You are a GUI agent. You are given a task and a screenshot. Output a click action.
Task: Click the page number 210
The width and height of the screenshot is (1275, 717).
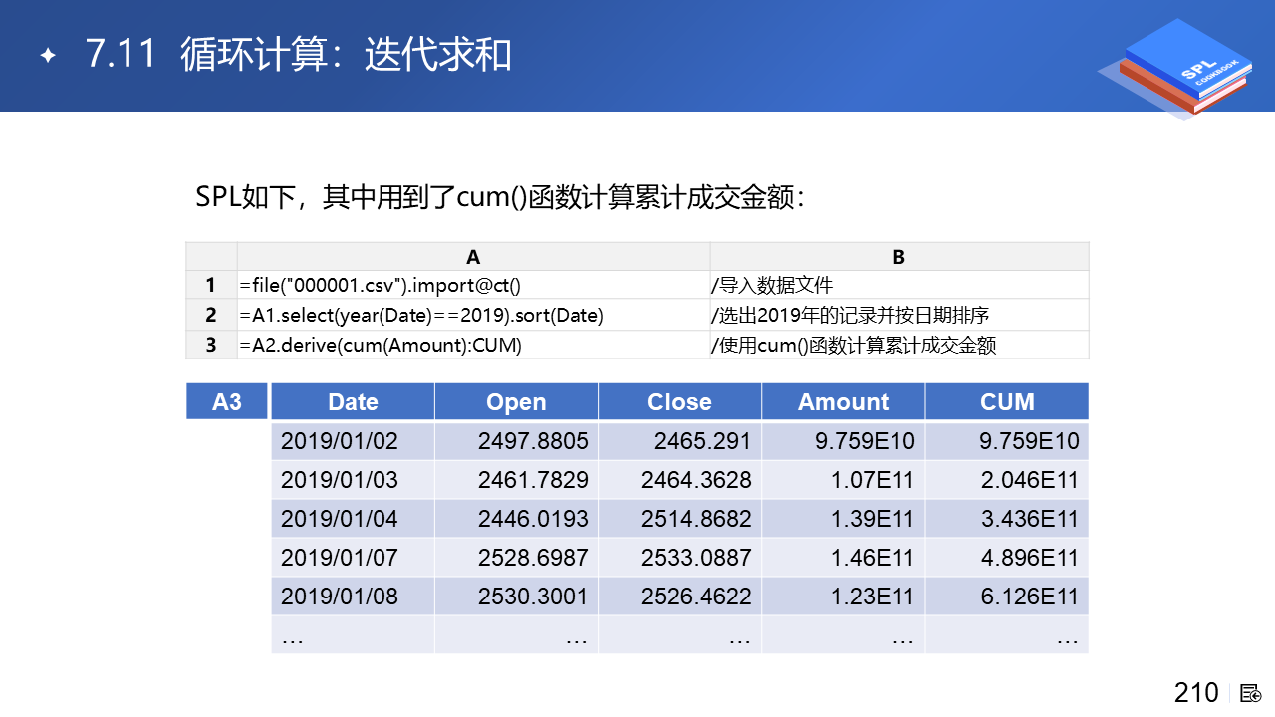point(1196,693)
